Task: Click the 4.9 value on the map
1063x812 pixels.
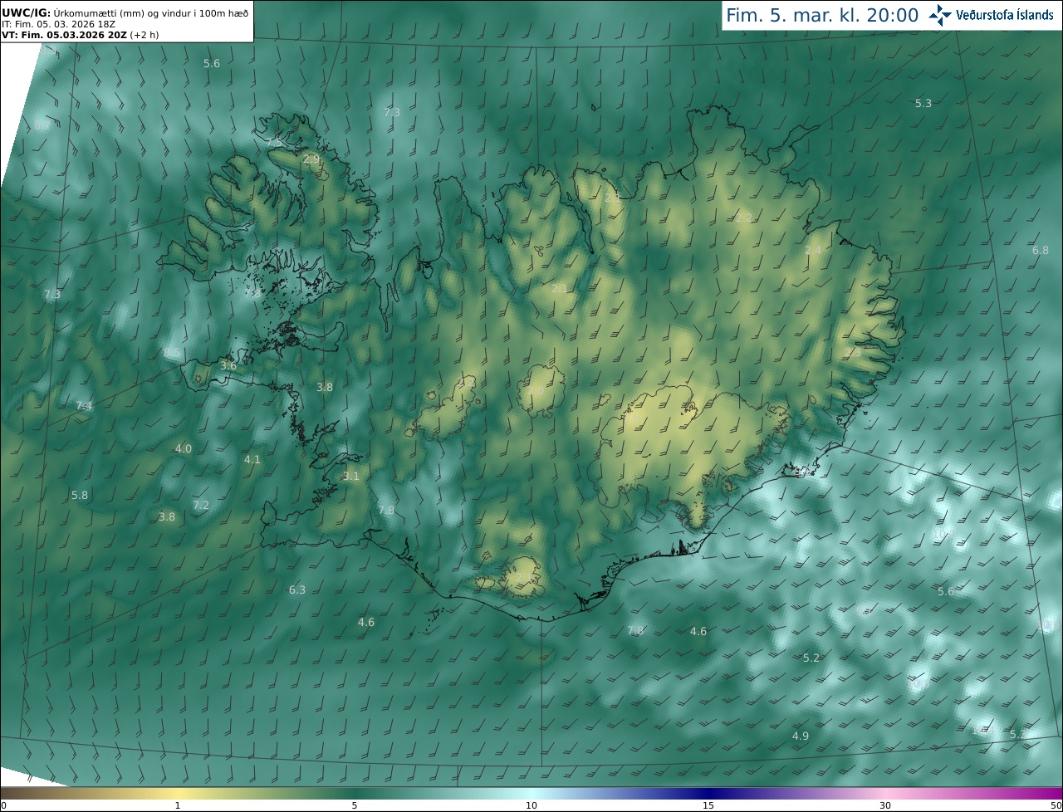Action: pos(801,736)
